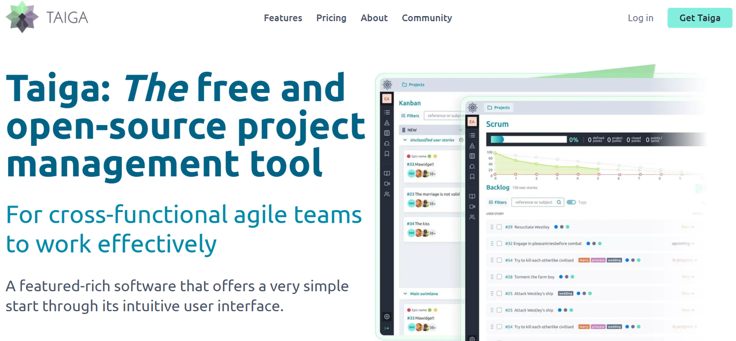
Task: Open story #28 Torment the farm boy
Action: click(x=530, y=277)
